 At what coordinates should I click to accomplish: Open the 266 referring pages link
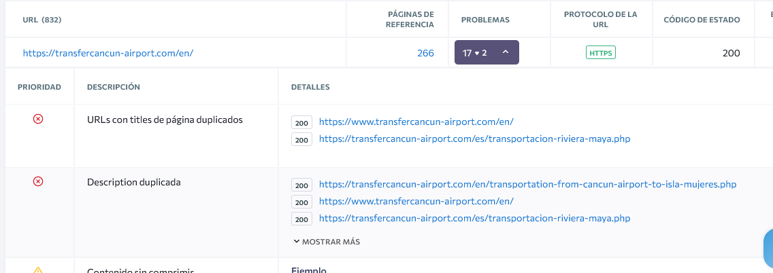(x=425, y=52)
